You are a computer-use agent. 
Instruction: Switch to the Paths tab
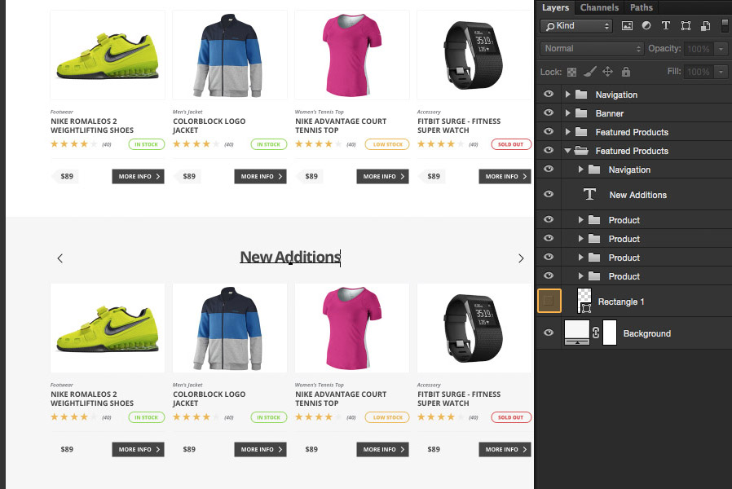coord(642,7)
